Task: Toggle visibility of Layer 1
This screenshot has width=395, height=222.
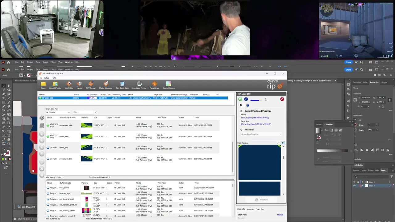Action: point(354,182)
